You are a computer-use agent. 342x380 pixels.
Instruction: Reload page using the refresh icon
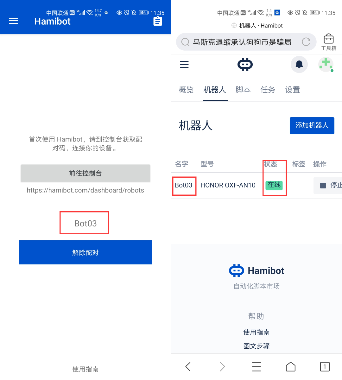pos(306,42)
